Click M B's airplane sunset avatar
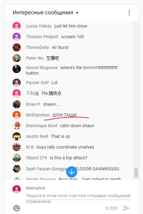Viewport: 143px width, 214px height. pos(16,147)
